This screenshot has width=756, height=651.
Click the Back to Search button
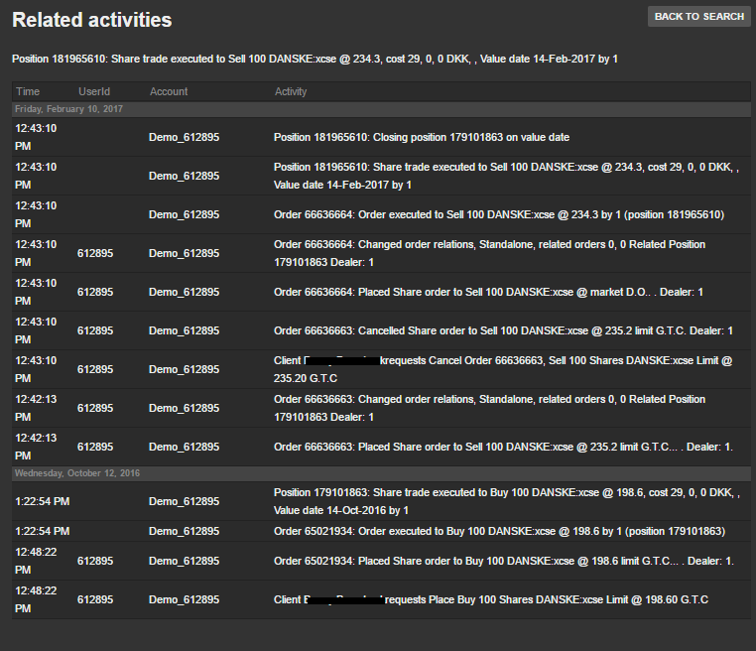tap(698, 17)
